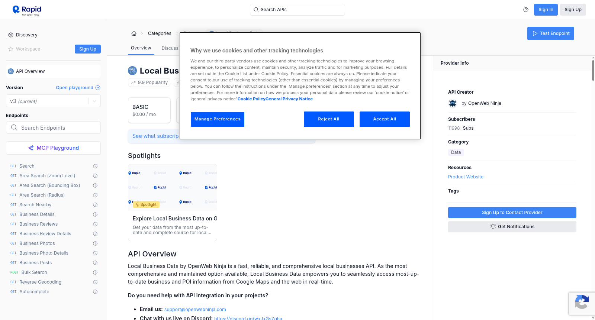Click the Provider Info panel scrollbar
The height and width of the screenshot is (320, 595).
click(593, 70)
